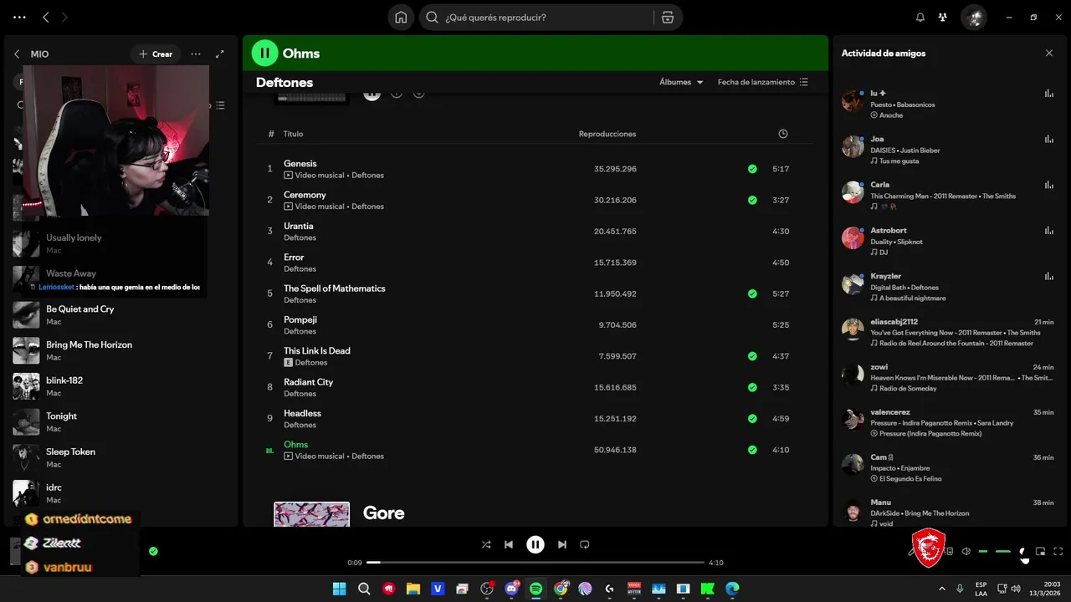The image size is (1071, 602).
Task: Go forward with the top navigation arrow
Action: pos(65,17)
